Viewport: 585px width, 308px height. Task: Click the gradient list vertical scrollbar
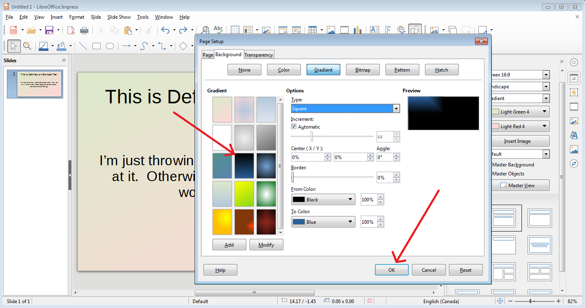click(280, 165)
